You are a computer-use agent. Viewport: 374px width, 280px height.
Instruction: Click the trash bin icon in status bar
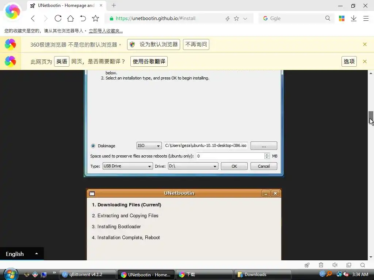point(321,265)
